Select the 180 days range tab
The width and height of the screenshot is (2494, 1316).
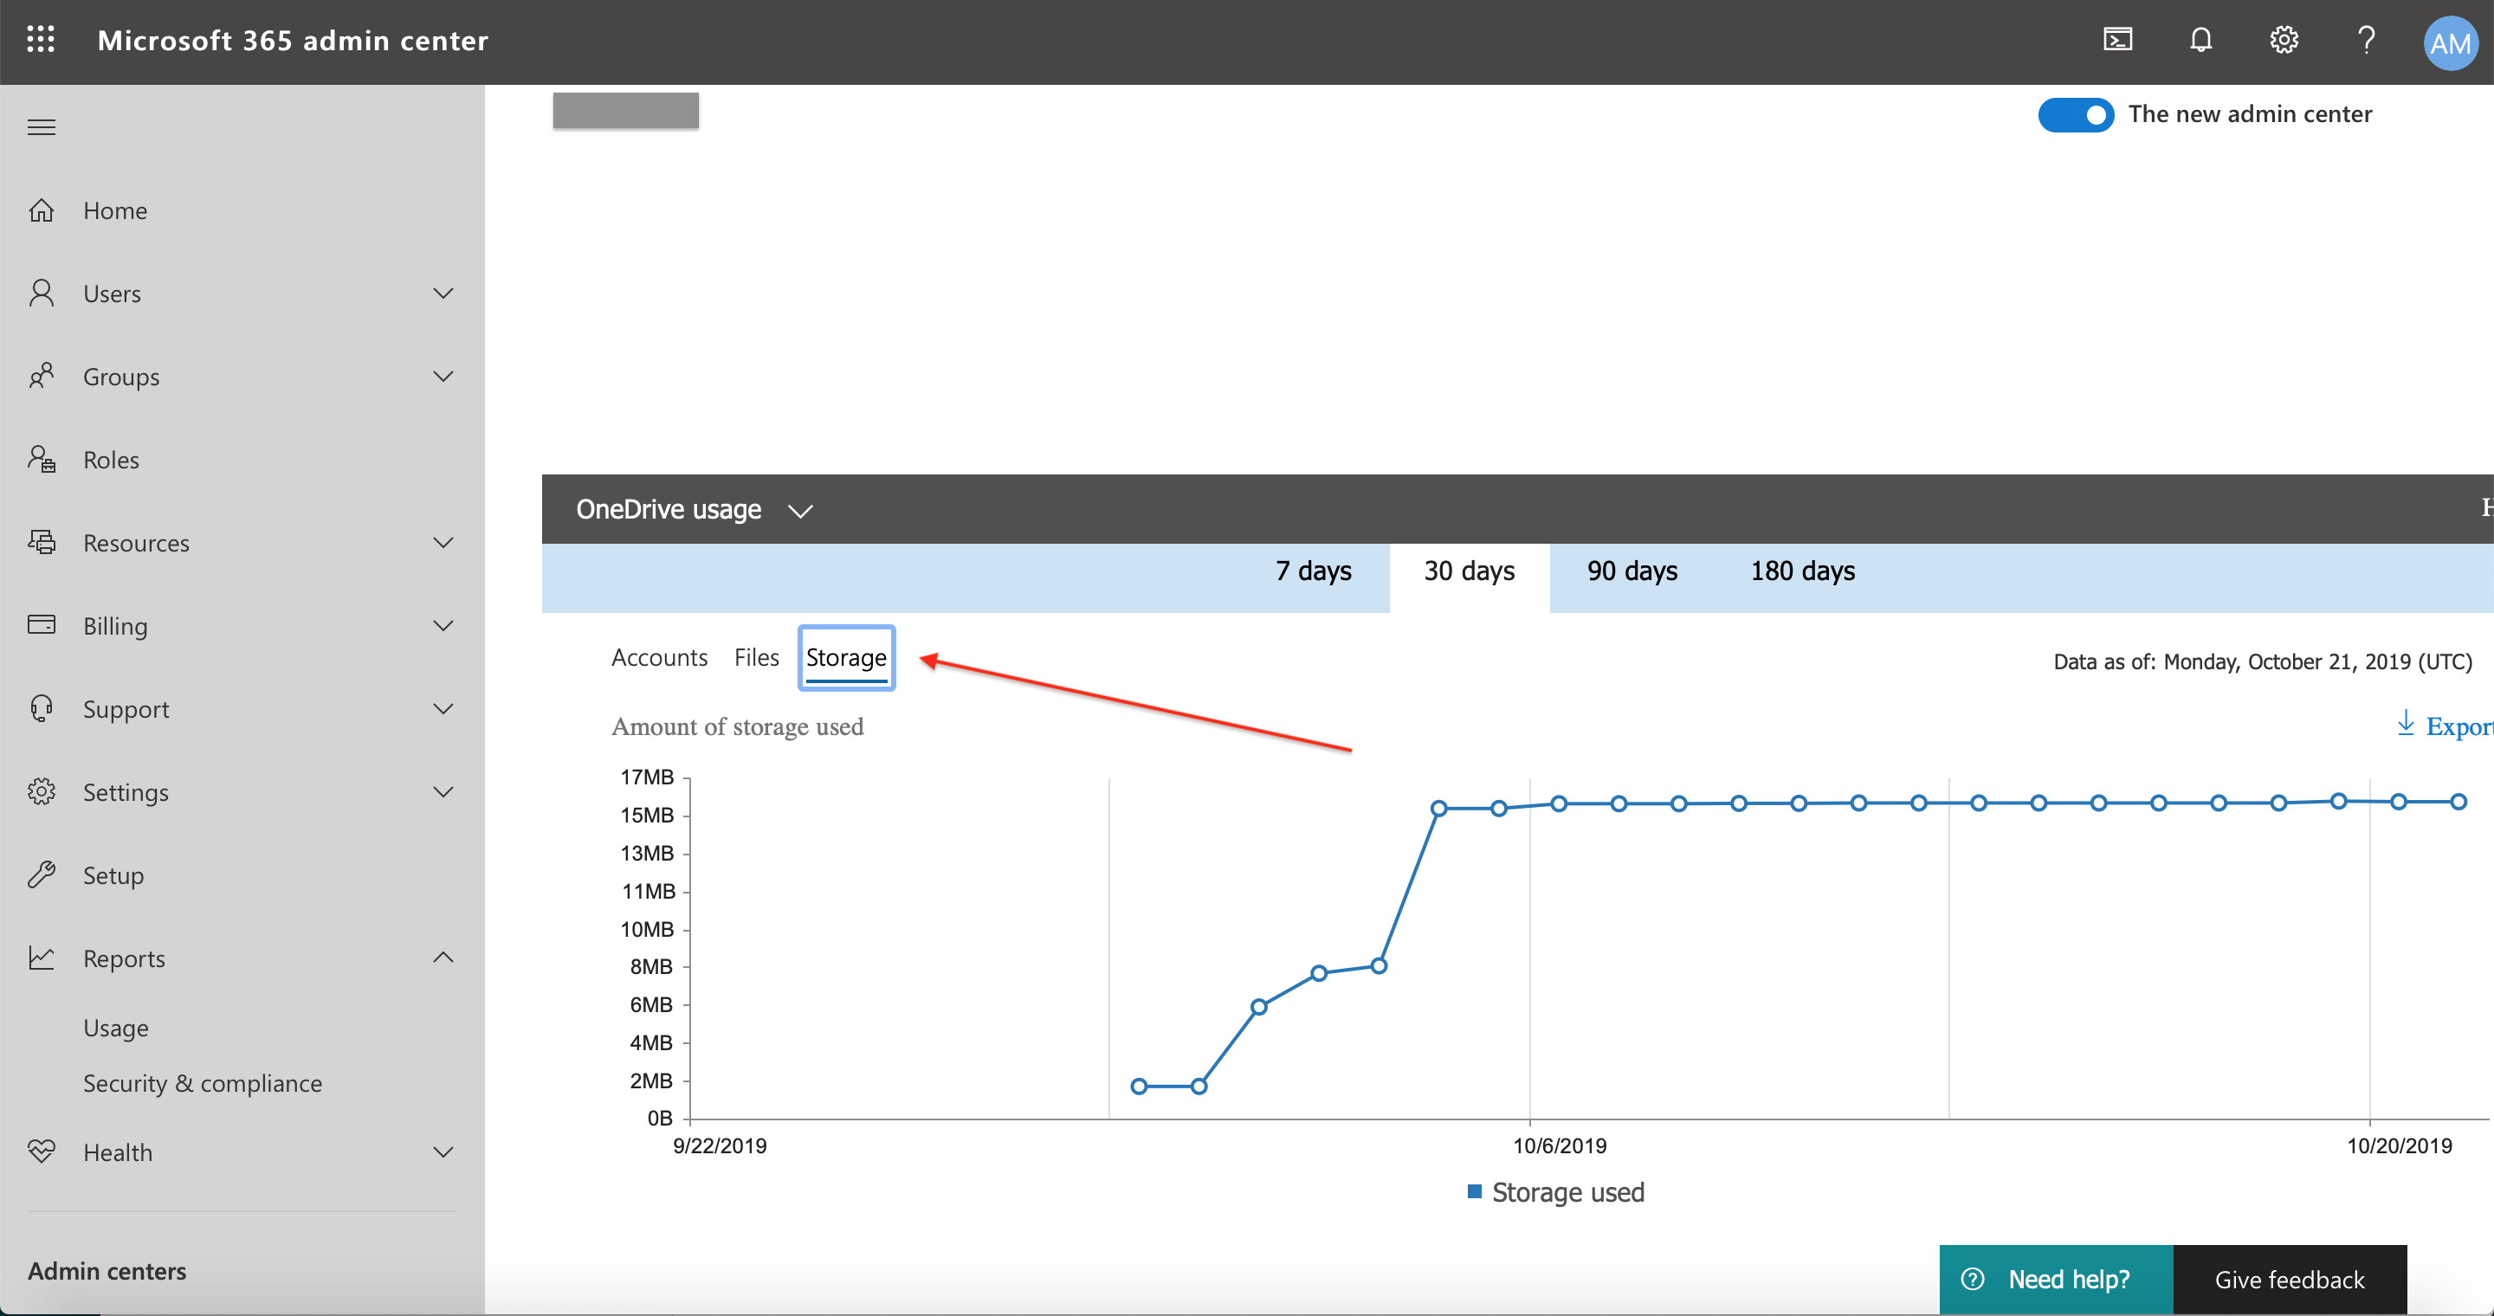pyautogui.click(x=1802, y=571)
